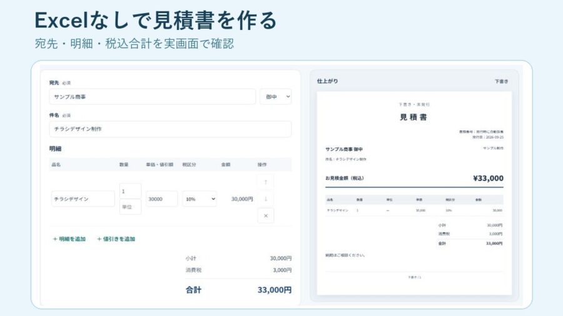The width and height of the screenshot is (563, 316).
Task: Click the 見積書 preview document title
Action: [x=413, y=117]
